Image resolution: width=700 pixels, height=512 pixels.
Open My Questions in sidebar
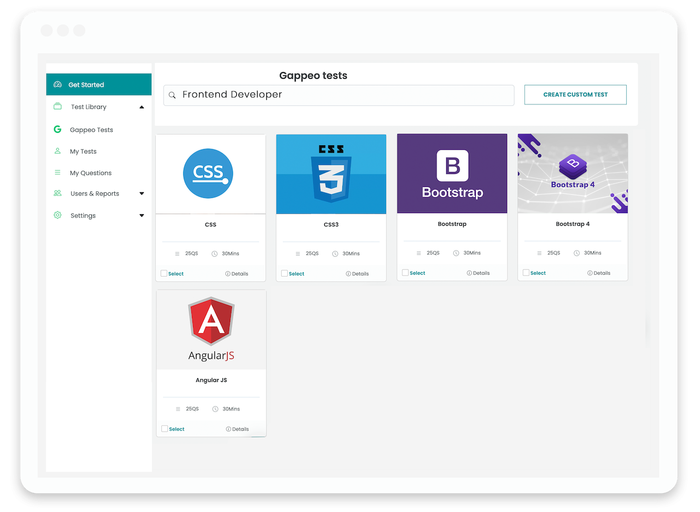[x=91, y=173]
